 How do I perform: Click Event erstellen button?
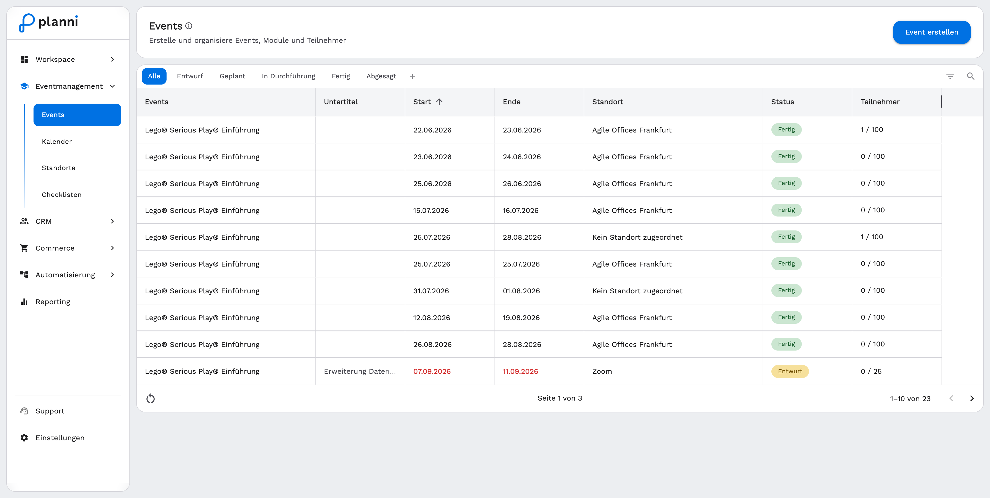point(931,32)
